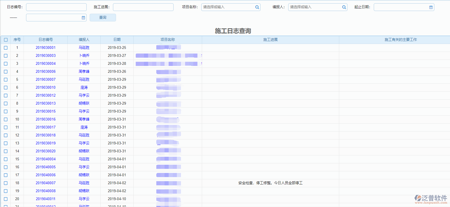Click search icon in 填报人 field

pos(344,7)
